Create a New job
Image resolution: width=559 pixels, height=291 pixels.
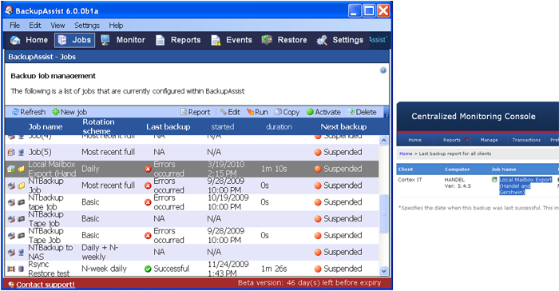click(69, 112)
